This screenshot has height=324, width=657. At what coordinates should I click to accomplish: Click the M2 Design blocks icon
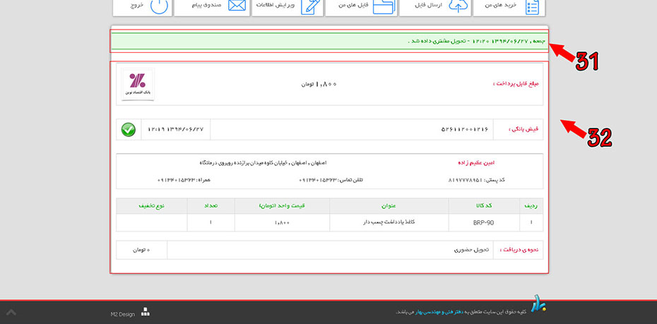click(x=146, y=311)
